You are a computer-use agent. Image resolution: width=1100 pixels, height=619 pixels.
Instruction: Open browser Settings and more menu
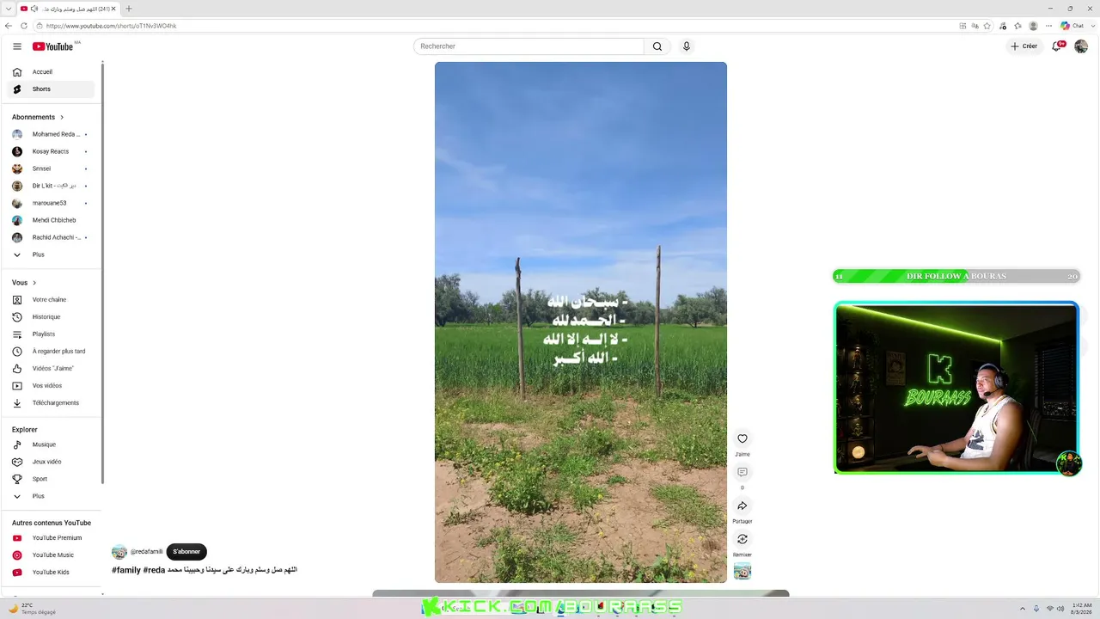[x=1049, y=26]
